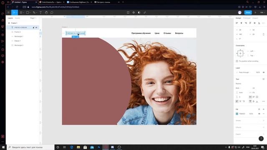The width and height of the screenshot is (267, 150).
Task: Reload the page in browser
Action: click(17, 7)
